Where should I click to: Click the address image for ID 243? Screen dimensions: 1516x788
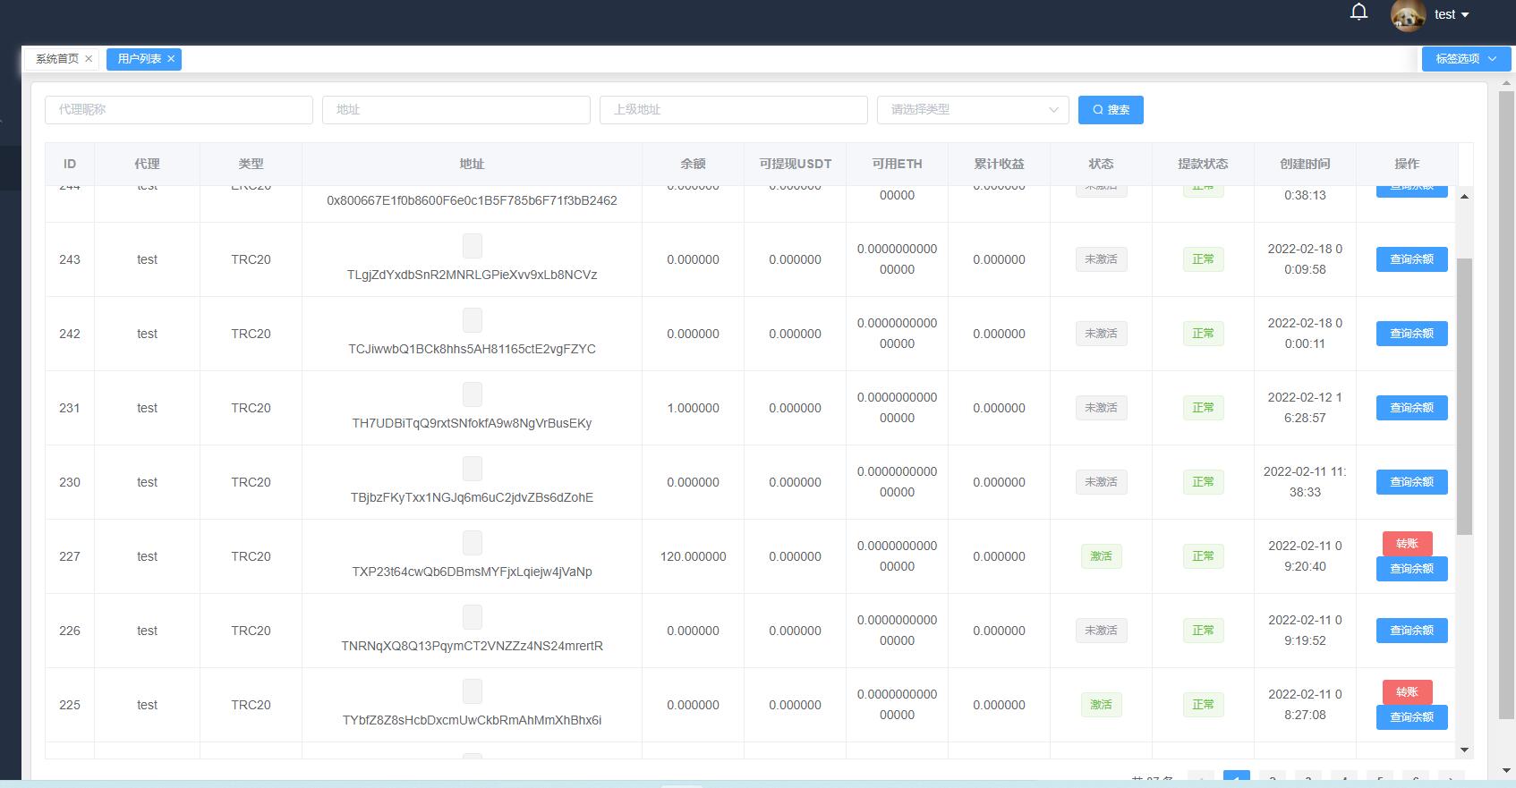click(472, 246)
